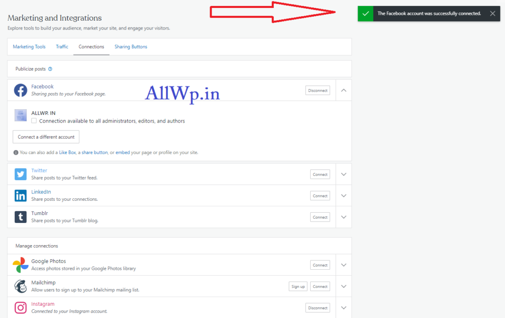Click 'Share posts to your connections' text
Viewport: 505px width, 318px height.
pyautogui.click(x=65, y=199)
